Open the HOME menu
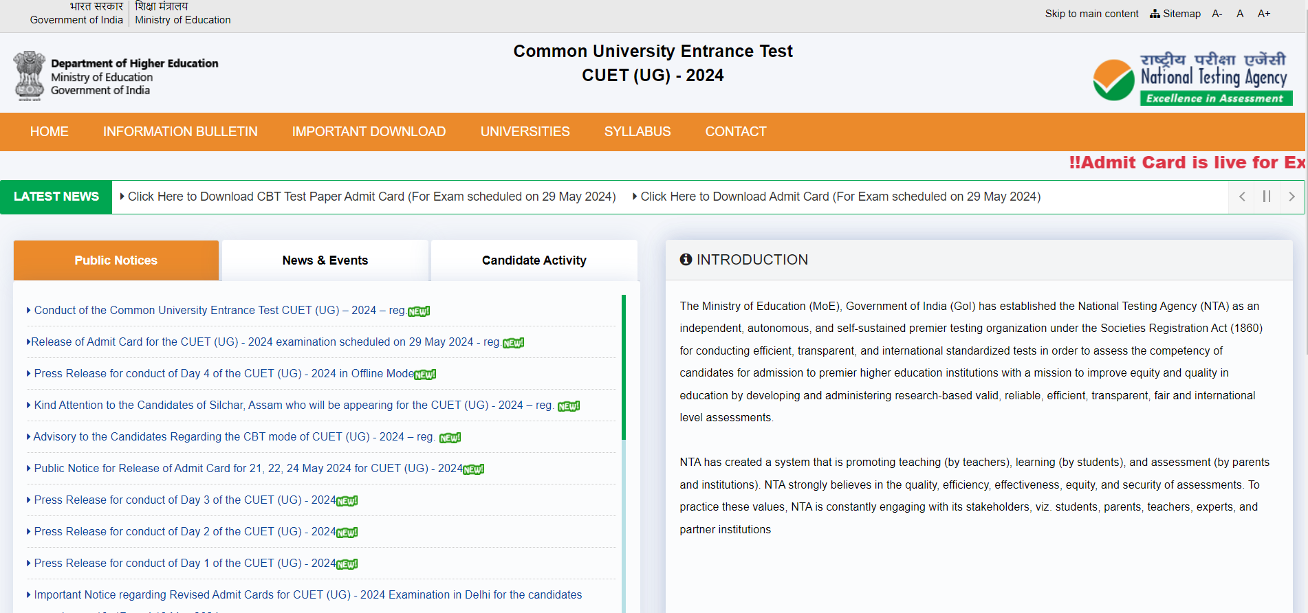The height and width of the screenshot is (613, 1308). click(x=50, y=132)
